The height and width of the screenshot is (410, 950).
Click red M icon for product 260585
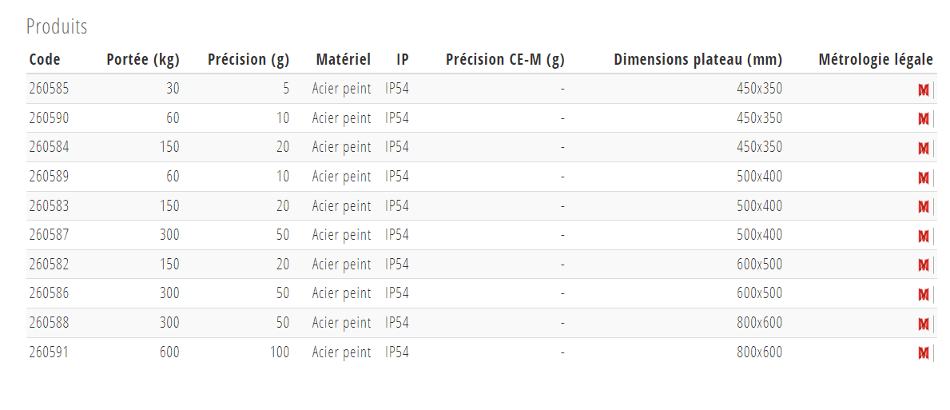point(924,90)
